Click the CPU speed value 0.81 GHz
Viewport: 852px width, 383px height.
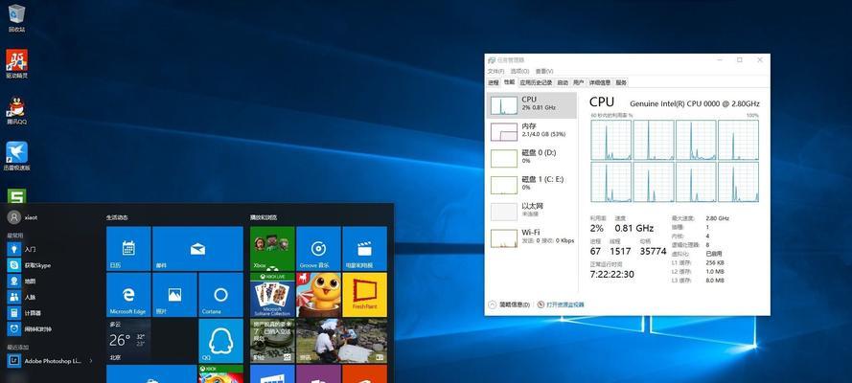(634, 229)
